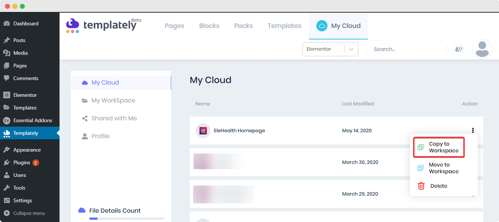Open the Appearance menu item
The image size is (499, 222).
pyautogui.click(x=30, y=150)
